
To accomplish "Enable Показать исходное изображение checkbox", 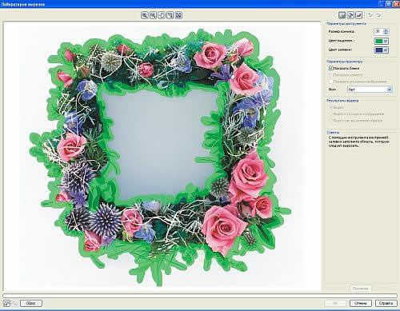I will point(331,82).
